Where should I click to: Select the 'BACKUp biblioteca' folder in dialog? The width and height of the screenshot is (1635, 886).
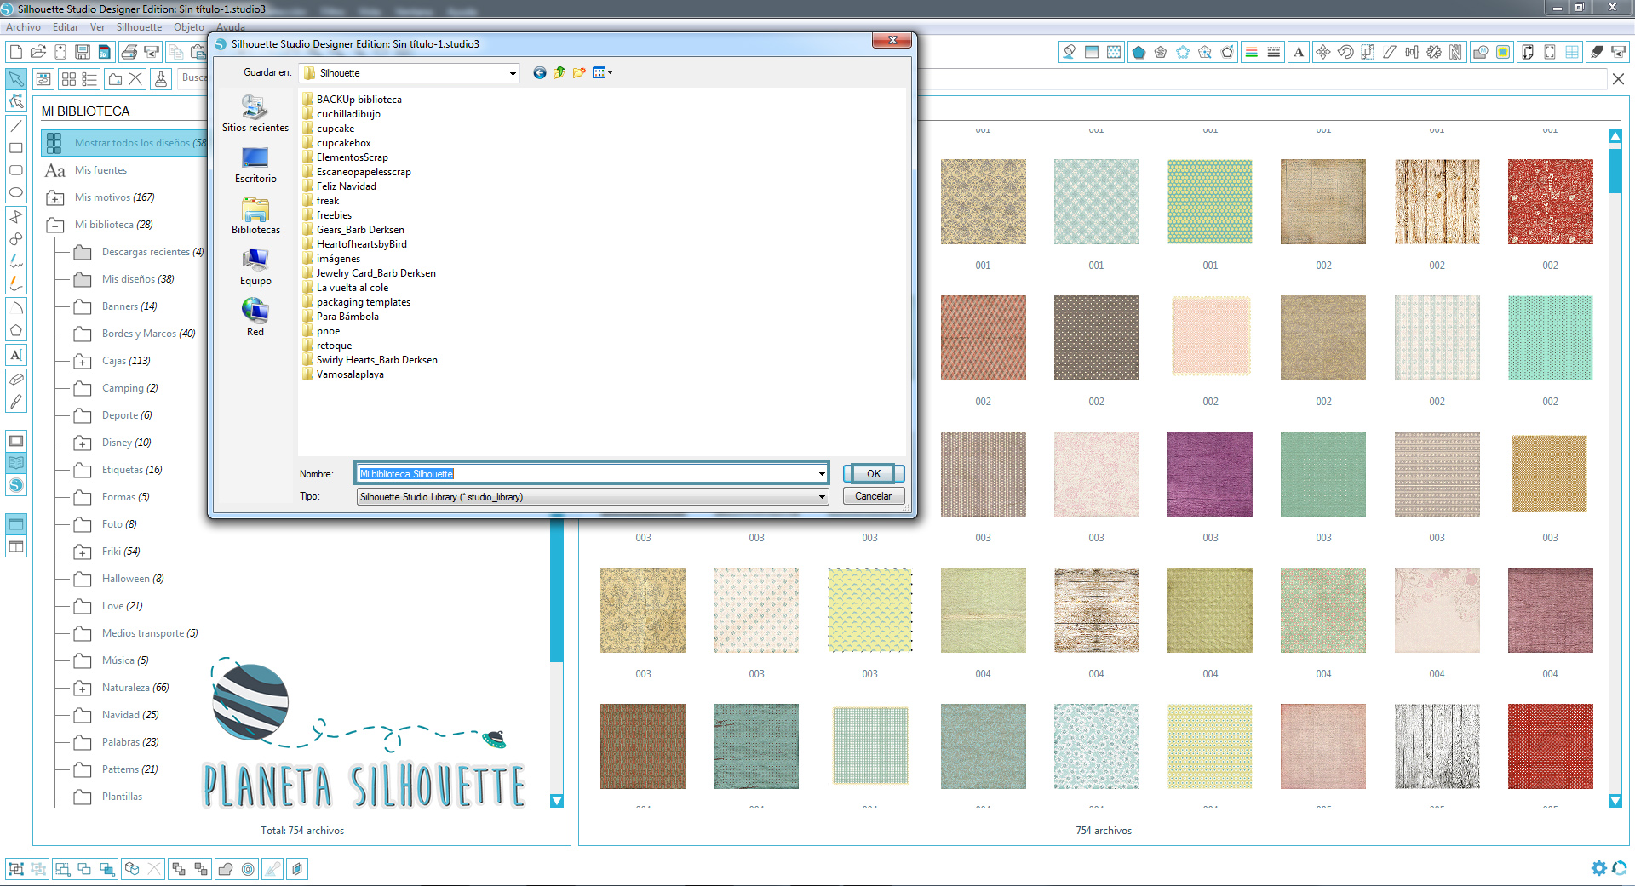coord(352,100)
